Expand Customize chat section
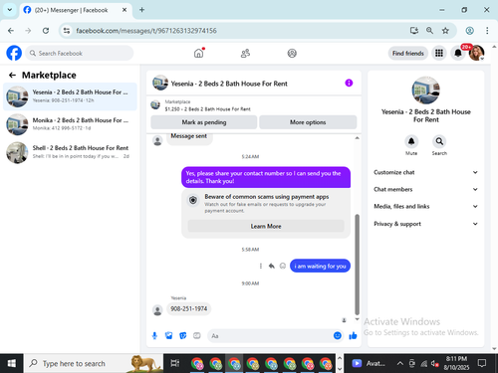Viewport: 498px width, 373px height. (425, 172)
